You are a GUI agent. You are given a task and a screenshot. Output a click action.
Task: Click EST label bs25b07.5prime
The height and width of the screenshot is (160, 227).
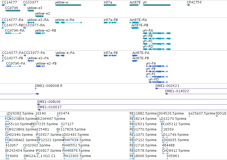202,113
